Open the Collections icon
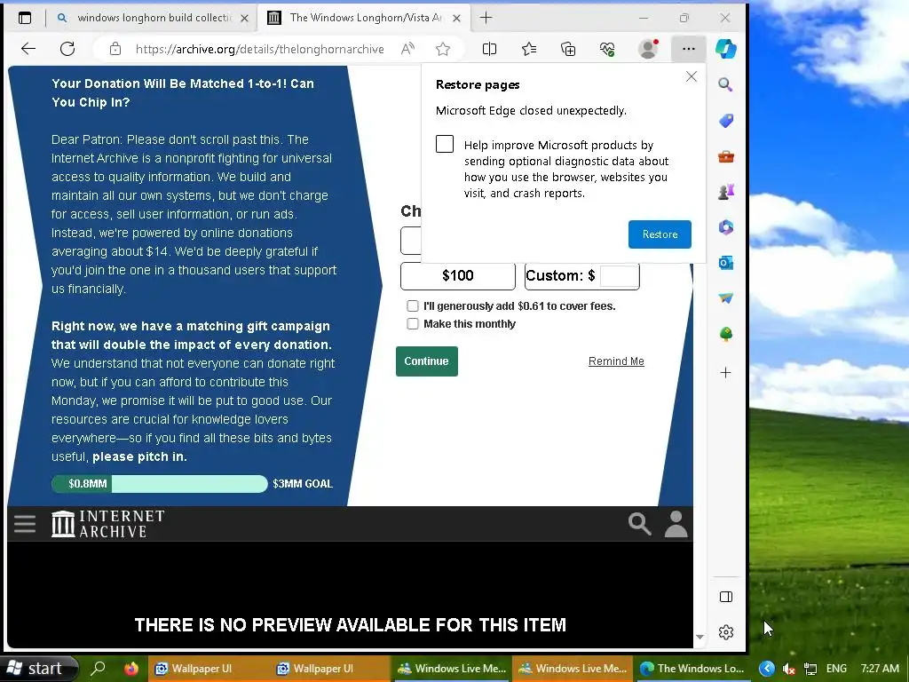Screen dimensions: 909x682 coord(568,50)
